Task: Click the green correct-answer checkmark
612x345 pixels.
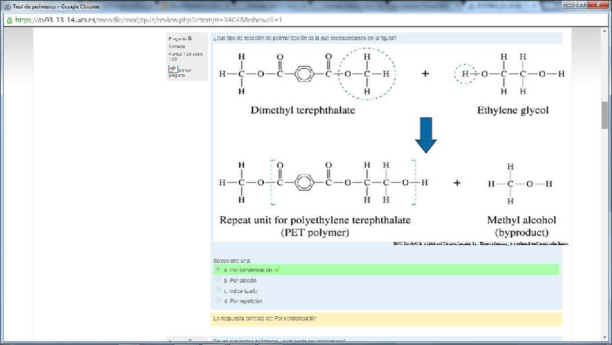Action: [276, 269]
